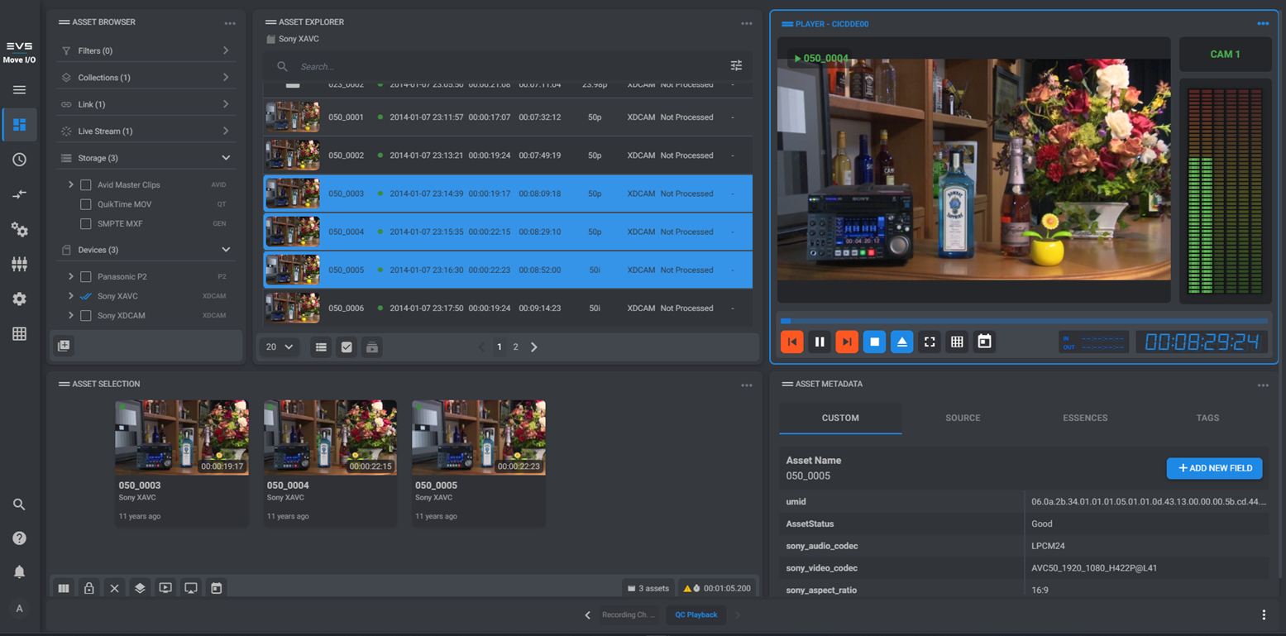Go to page 2 in Asset Explorer
The image size is (1286, 636).
coord(515,347)
